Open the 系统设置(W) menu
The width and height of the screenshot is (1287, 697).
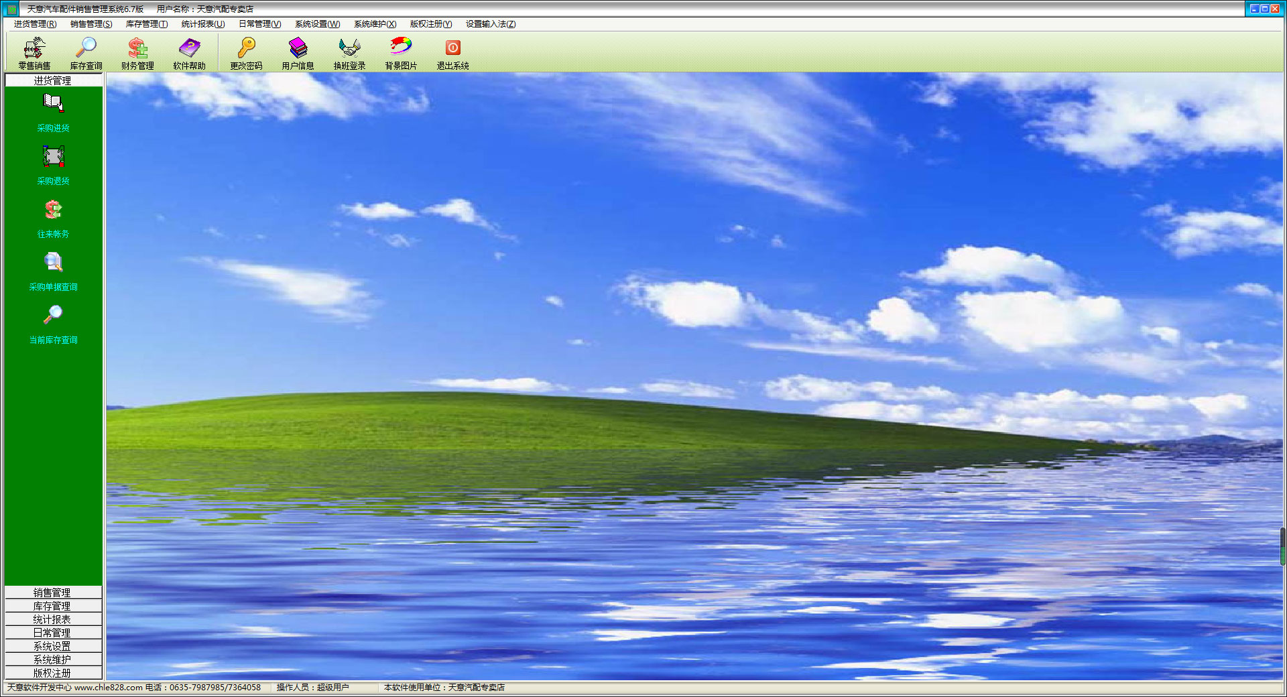click(317, 24)
